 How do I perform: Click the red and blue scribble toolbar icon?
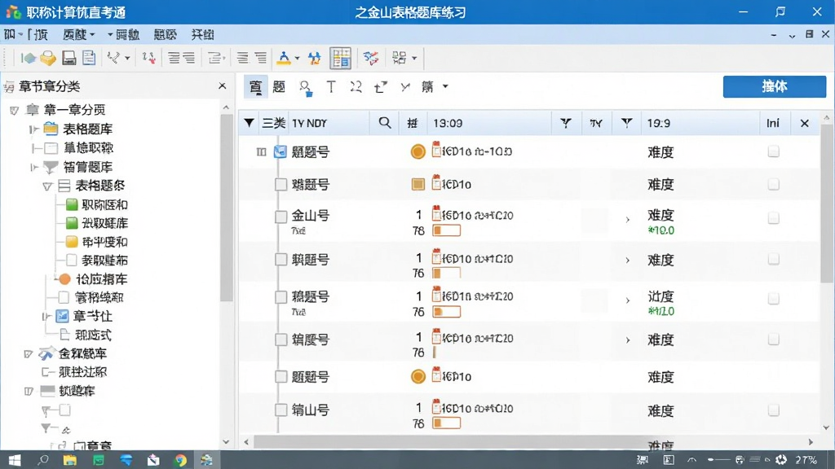(x=371, y=58)
